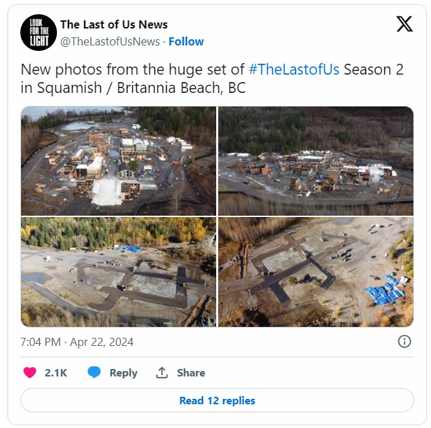The width and height of the screenshot is (431, 428).
Task: Click the X logo icon
Action: tap(405, 24)
